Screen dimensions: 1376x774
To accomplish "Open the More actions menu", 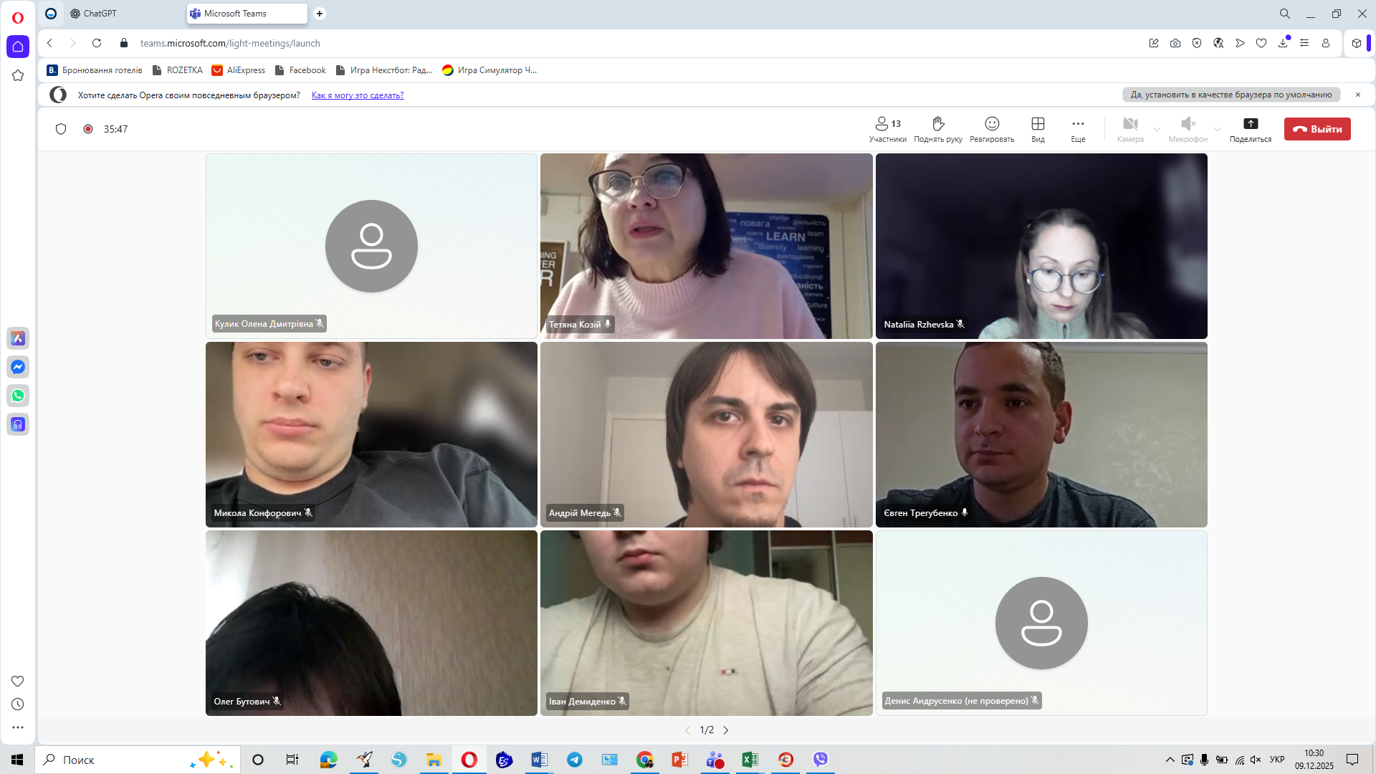I will pyautogui.click(x=1078, y=129).
